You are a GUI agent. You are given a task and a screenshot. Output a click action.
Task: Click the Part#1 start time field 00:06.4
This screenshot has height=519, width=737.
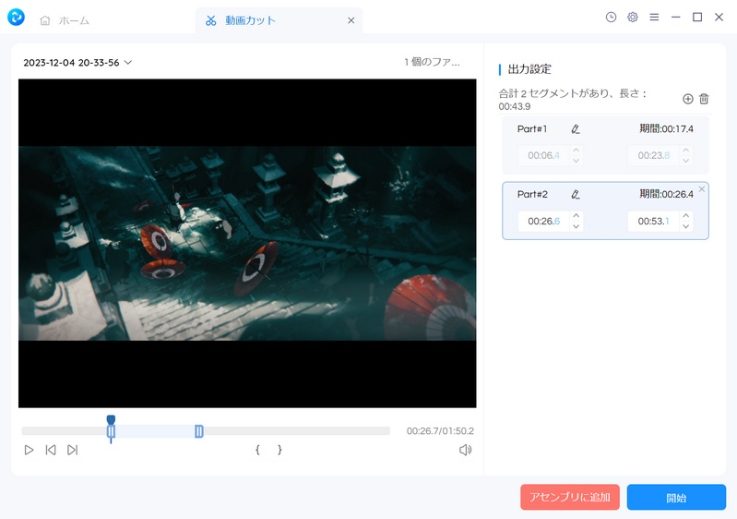point(544,155)
